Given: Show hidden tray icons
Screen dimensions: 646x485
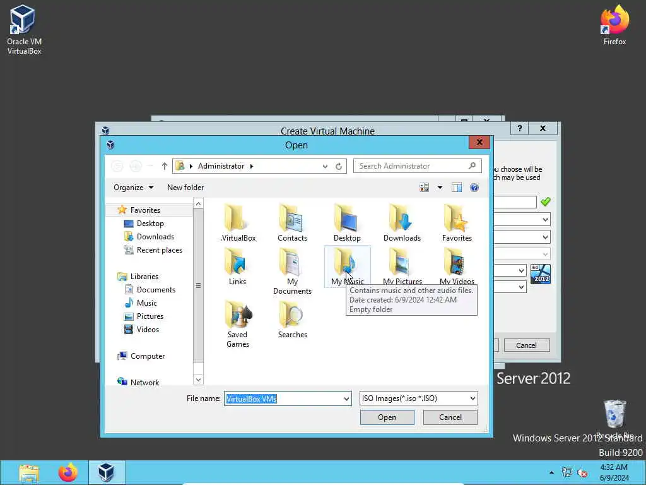Looking at the screenshot, I should click(551, 472).
